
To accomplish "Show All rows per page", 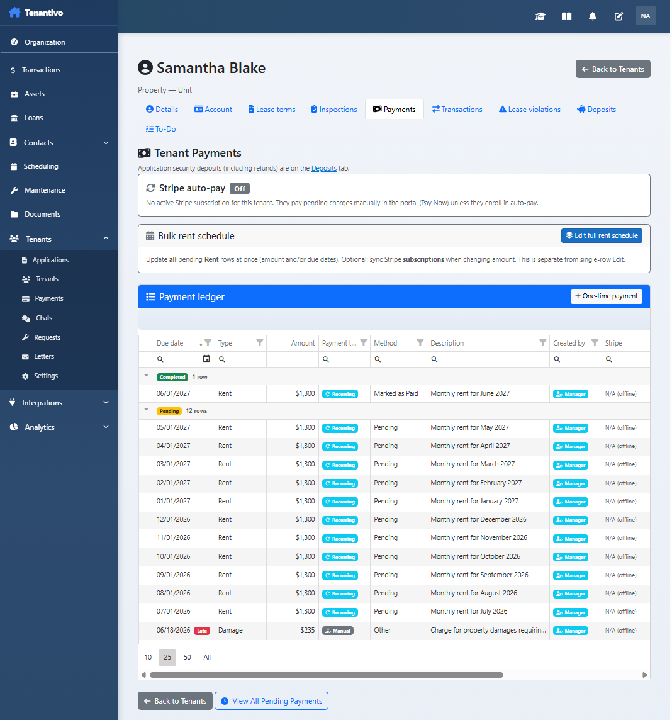I will [207, 657].
